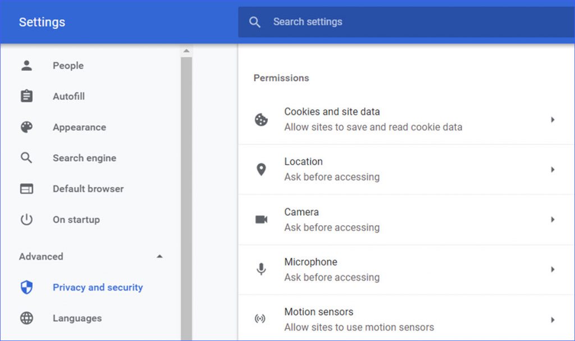The image size is (575, 341).
Task: Click the Default browser icon
Action: point(26,189)
